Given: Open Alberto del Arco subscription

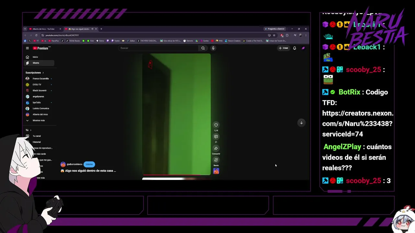Looking at the screenshot, I should (x=39, y=115).
